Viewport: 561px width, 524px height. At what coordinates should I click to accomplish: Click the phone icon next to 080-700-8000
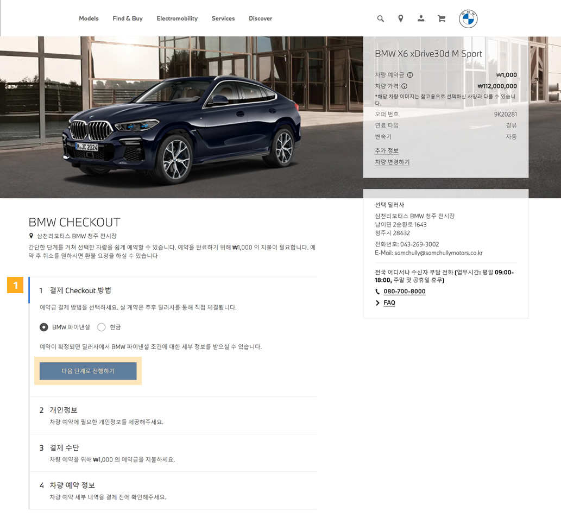[x=377, y=292]
